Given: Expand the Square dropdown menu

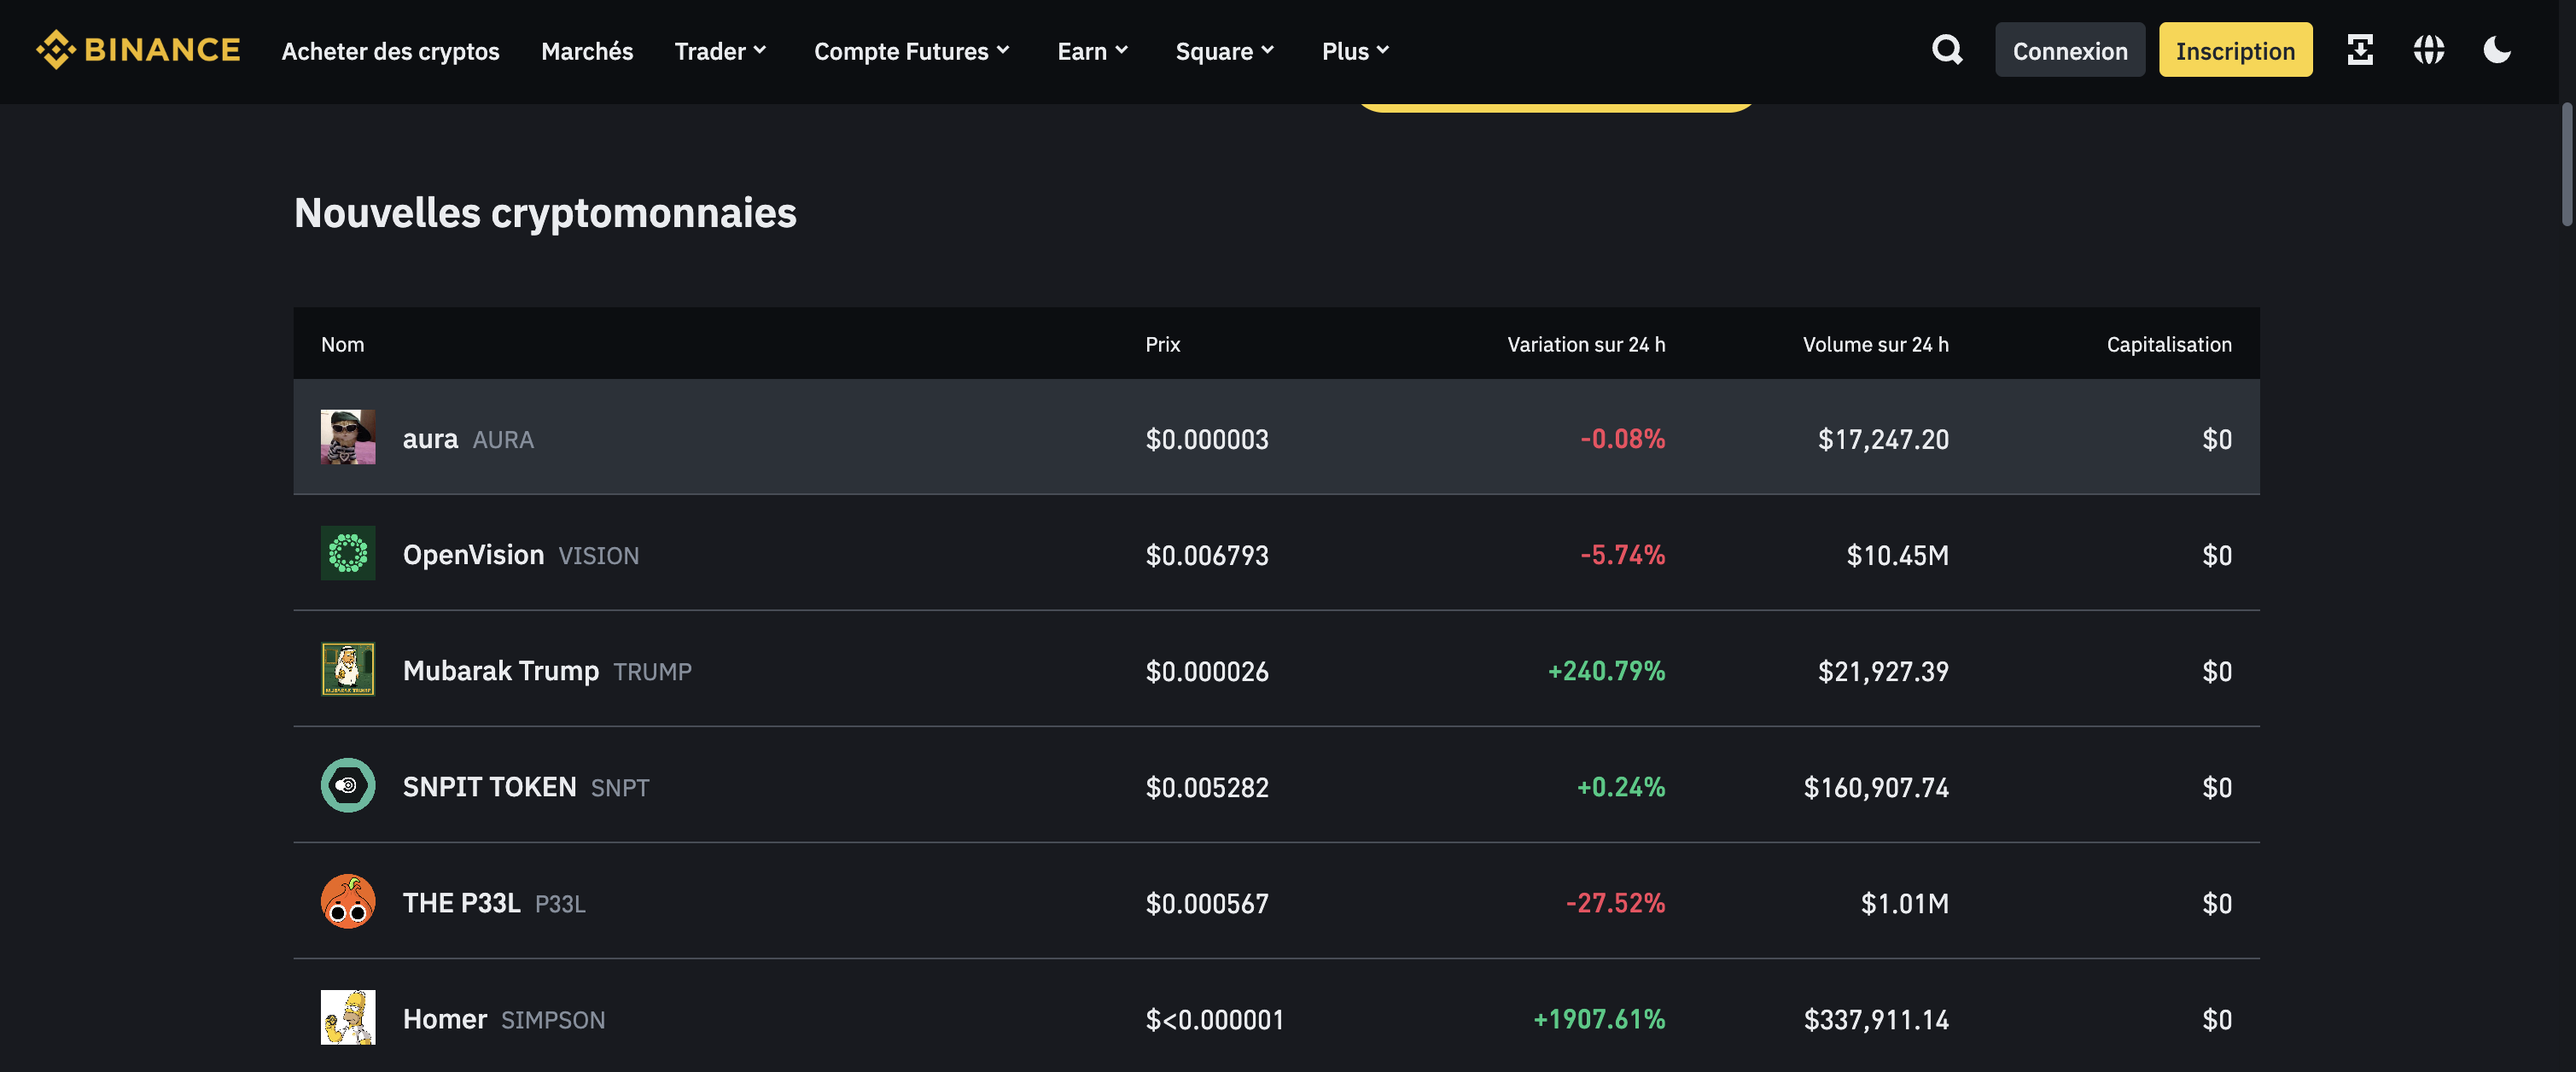Looking at the screenshot, I should click(1225, 51).
